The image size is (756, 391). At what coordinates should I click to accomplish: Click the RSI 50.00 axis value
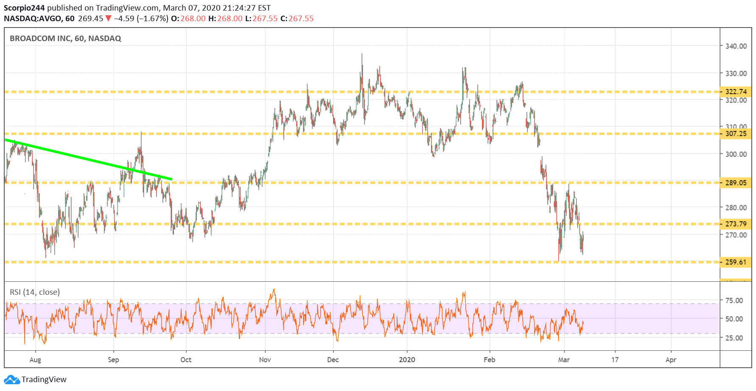click(x=734, y=319)
